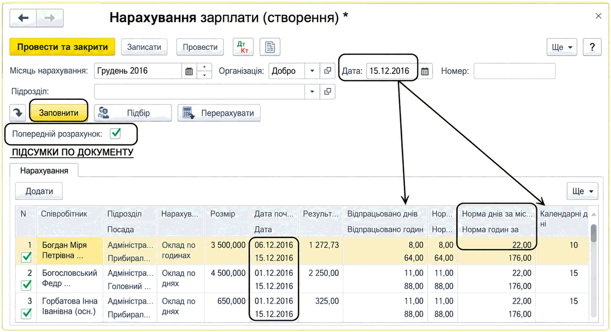
Task: Open calendar picker for Дата field
Action: click(x=425, y=71)
